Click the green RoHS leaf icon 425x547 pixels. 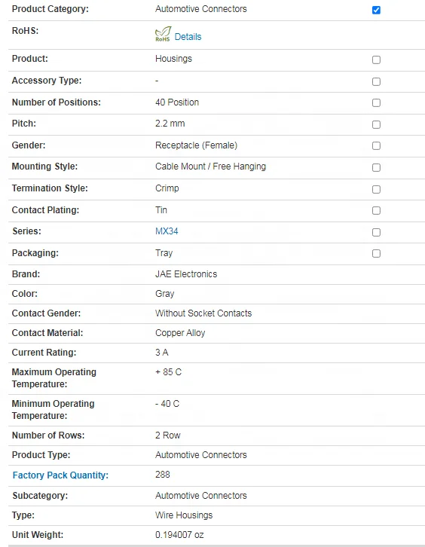[x=163, y=34]
